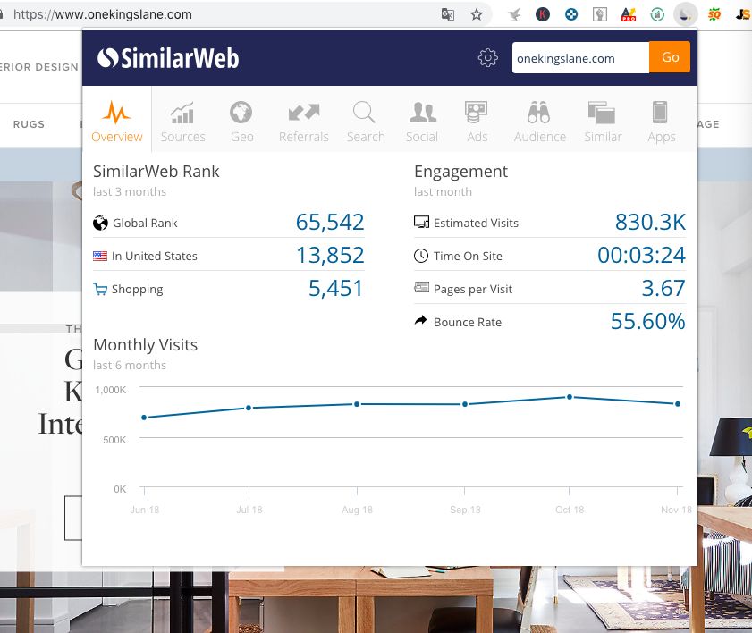Click the Shopping rank 5,451
This screenshot has height=633, width=752.
pyautogui.click(x=335, y=288)
